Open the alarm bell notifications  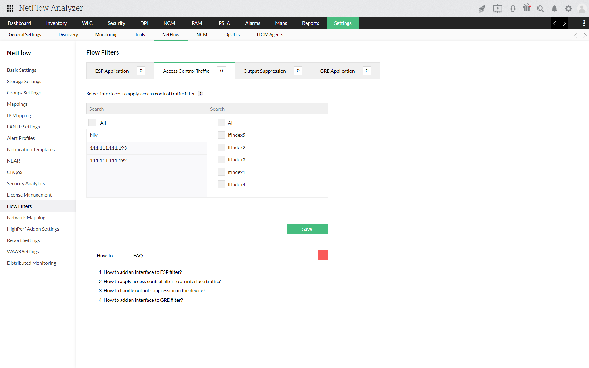tap(554, 9)
